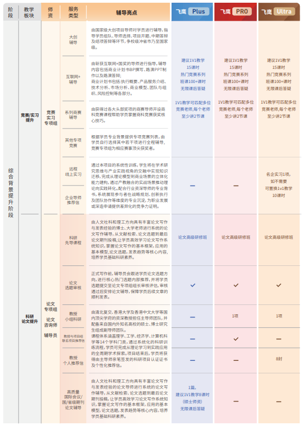
Task: Click the 竞赛实习专项组 cell
Action: [51, 118]
